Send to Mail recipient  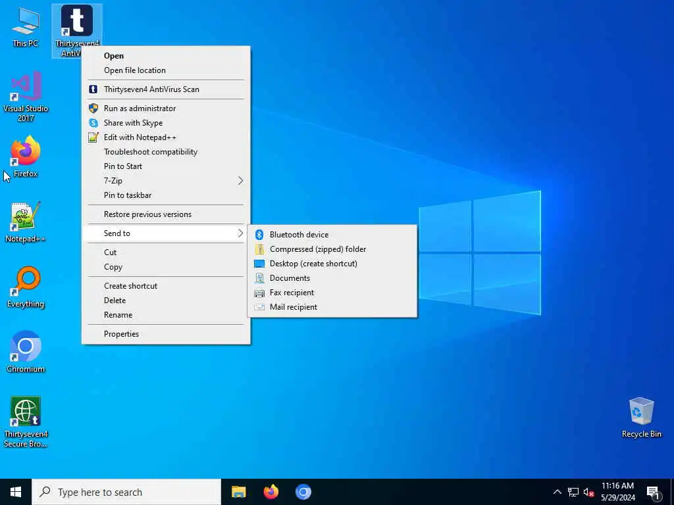point(332,307)
